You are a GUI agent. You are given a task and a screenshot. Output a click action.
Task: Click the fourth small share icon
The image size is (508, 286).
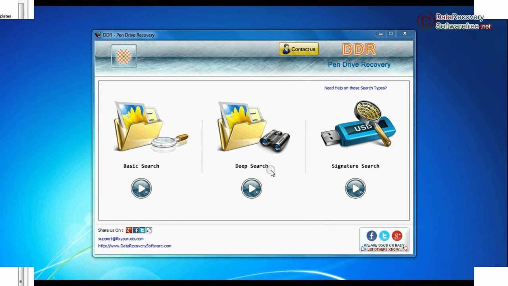pos(149,230)
